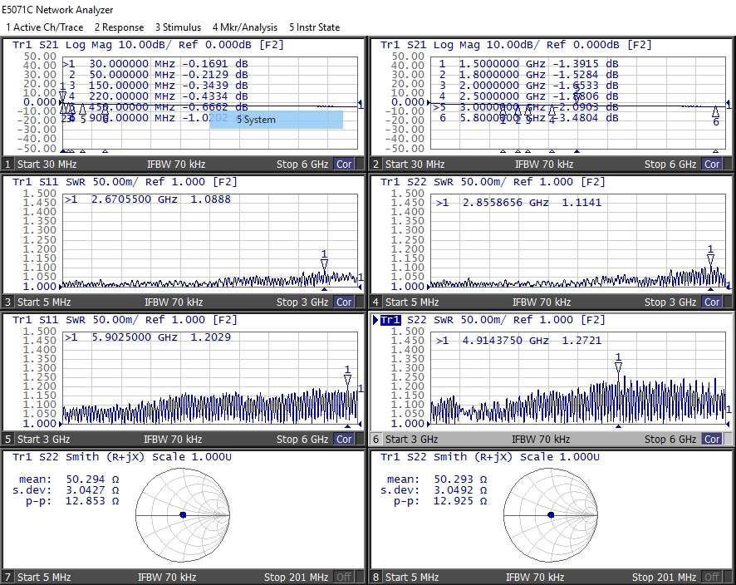
Task: Select the 5 System menu entry
Action: coord(276,120)
